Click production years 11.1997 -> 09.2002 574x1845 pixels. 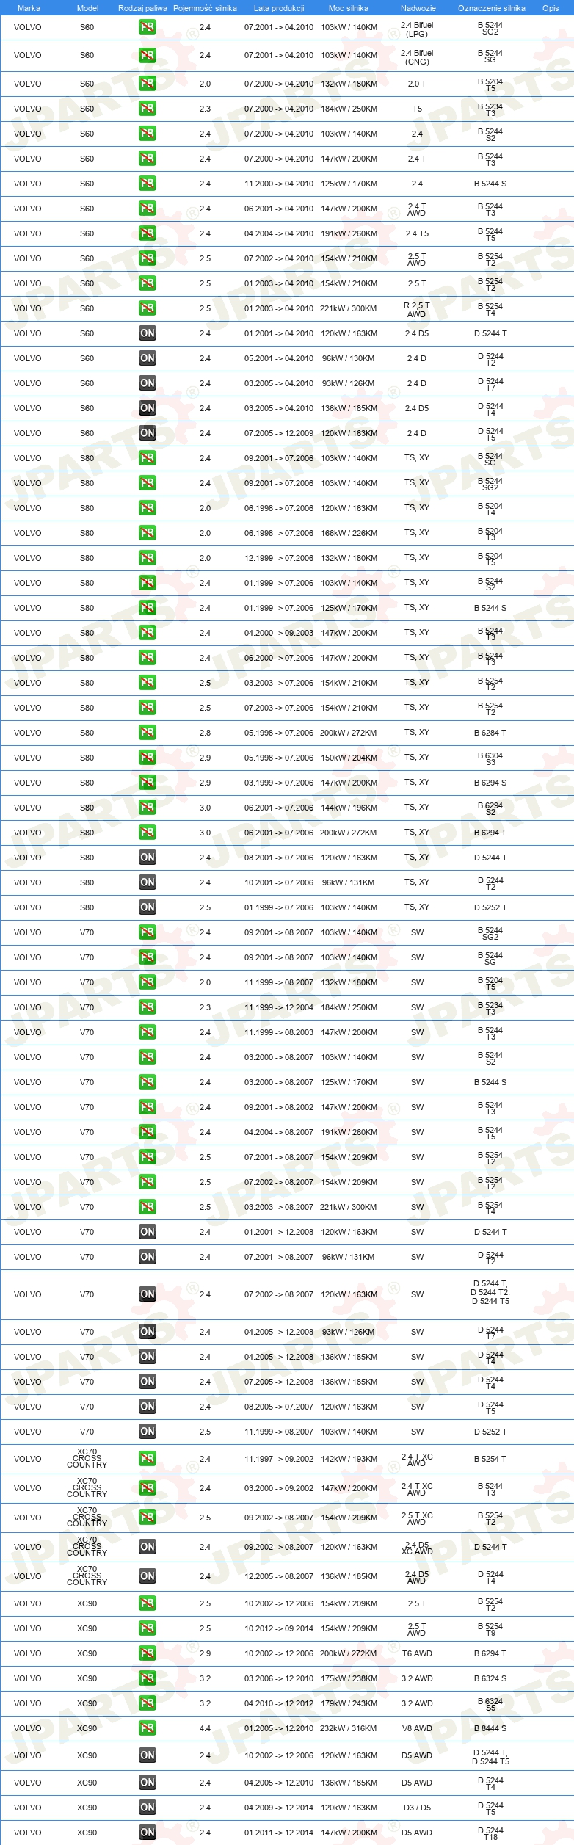(x=279, y=1459)
